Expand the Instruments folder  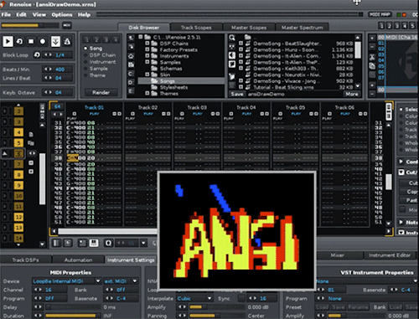147,56
